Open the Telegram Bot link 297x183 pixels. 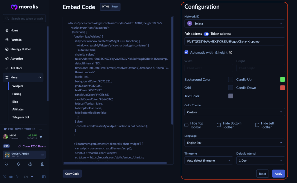point(21,117)
